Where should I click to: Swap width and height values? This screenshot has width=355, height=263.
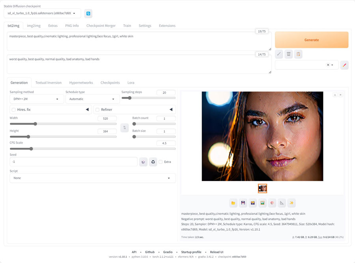(x=124, y=128)
